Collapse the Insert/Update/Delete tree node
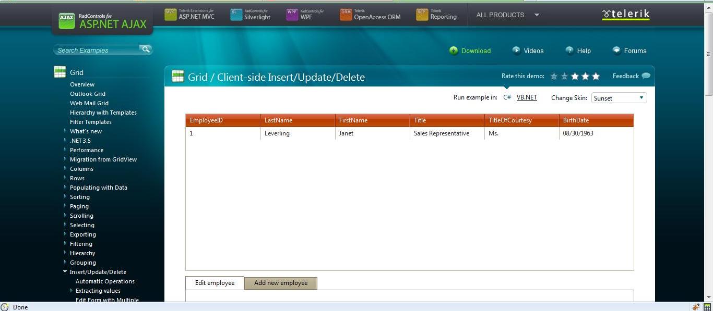The width and height of the screenshot is (713, 311). click(x=65, y=271)
